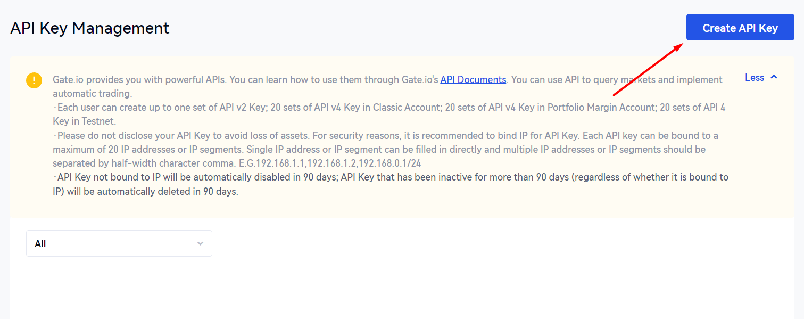
Task: Click the yellow exclamation warning icon
Action: [x=34, y=80]
